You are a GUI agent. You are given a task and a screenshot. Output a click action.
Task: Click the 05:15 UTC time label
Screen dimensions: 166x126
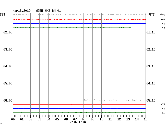pyautogui.click(x=151, y=100)
